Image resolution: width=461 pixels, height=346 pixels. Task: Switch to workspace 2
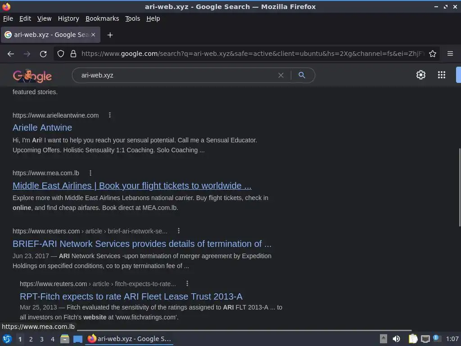(31, 339)
